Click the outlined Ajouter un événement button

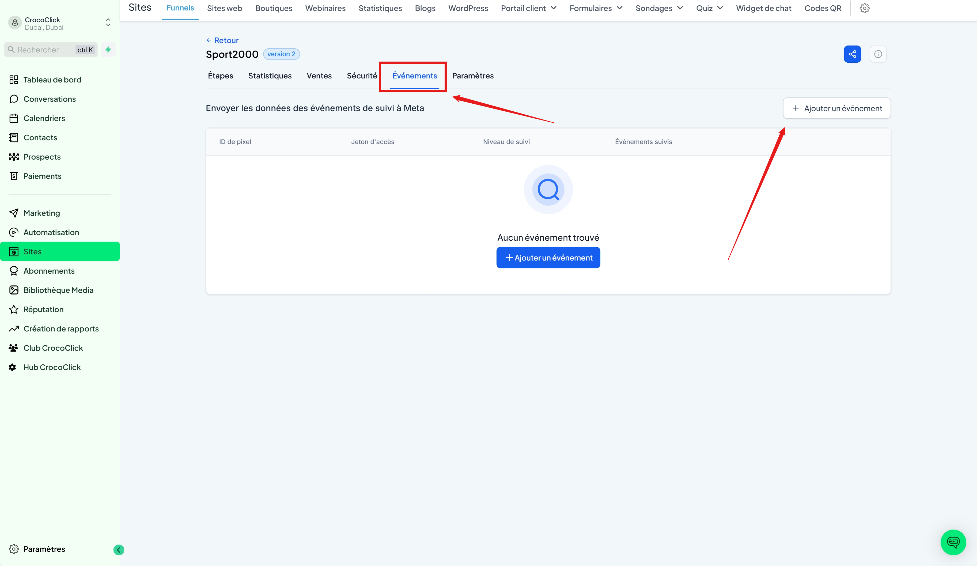click(x=837, y=108)
